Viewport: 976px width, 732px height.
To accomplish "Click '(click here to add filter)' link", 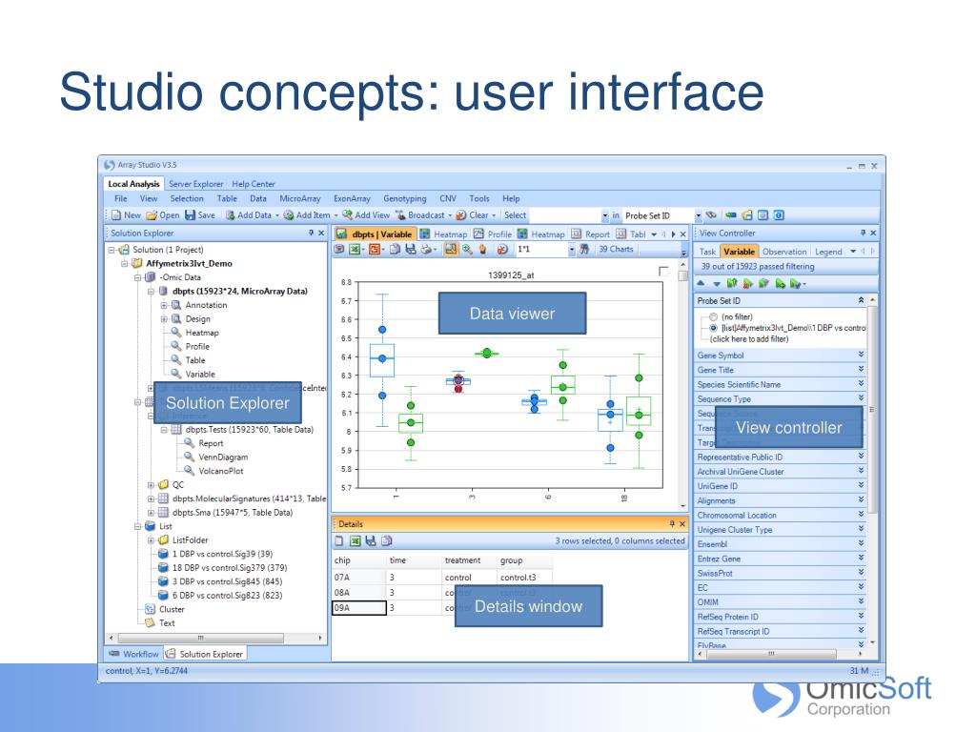I will coord(749,339).
